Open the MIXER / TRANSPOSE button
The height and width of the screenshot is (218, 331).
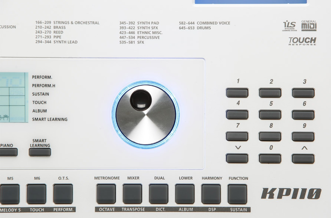click(x=132, y=194)
